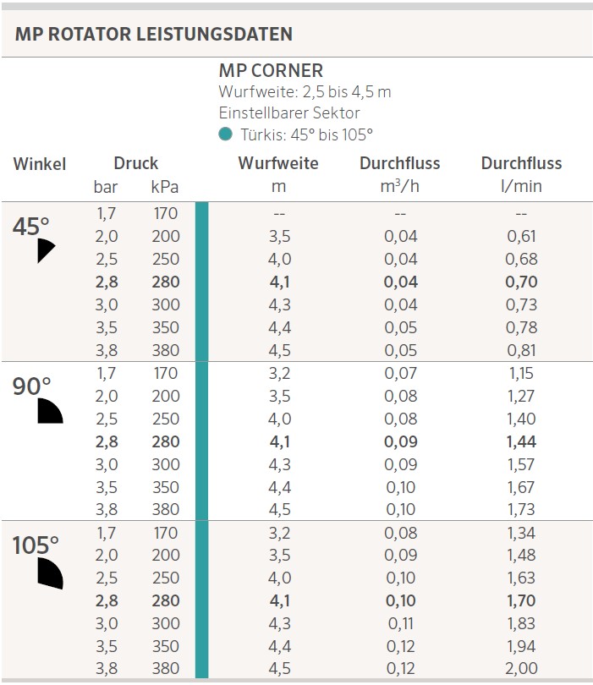The width and height of the screenshot is (593, 685).
Task: Click the 'Einstellbarer Sektor' text
Action: tap(289, 112)
